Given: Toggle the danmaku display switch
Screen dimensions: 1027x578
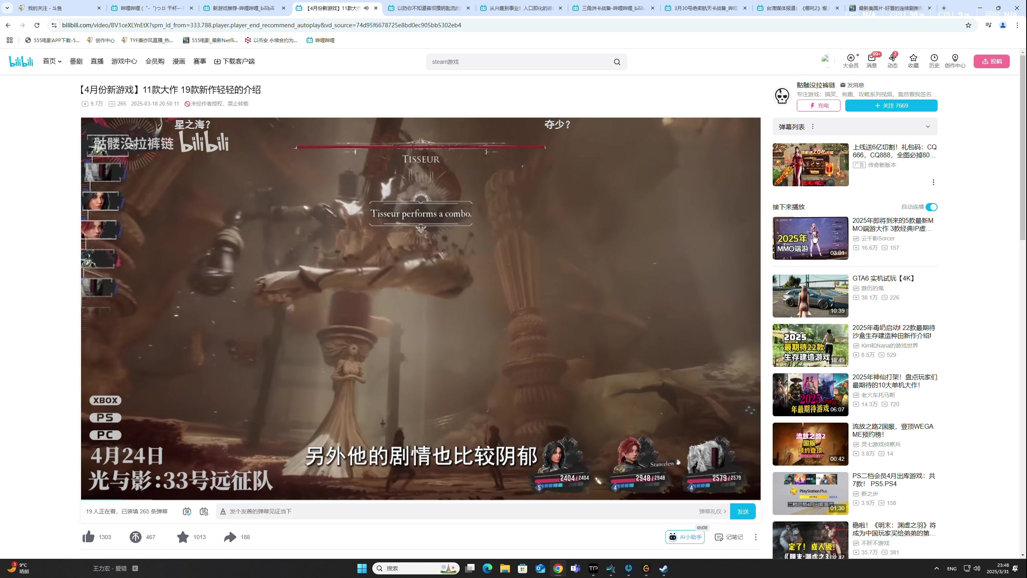Looking at the screenshot, I should click(x=187, y=511).
